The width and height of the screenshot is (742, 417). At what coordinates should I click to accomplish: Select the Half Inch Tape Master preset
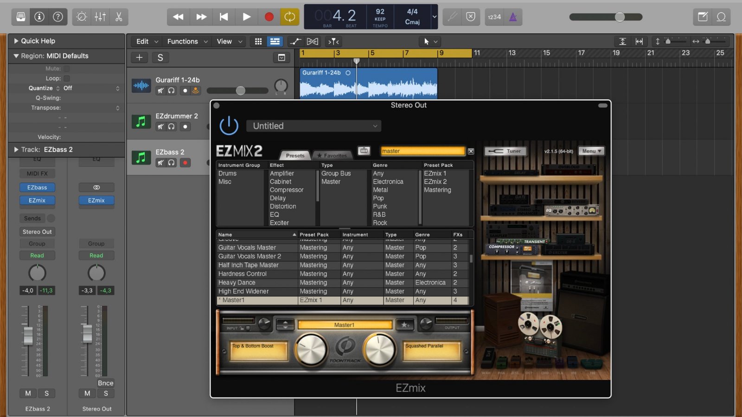coord(249,265)
